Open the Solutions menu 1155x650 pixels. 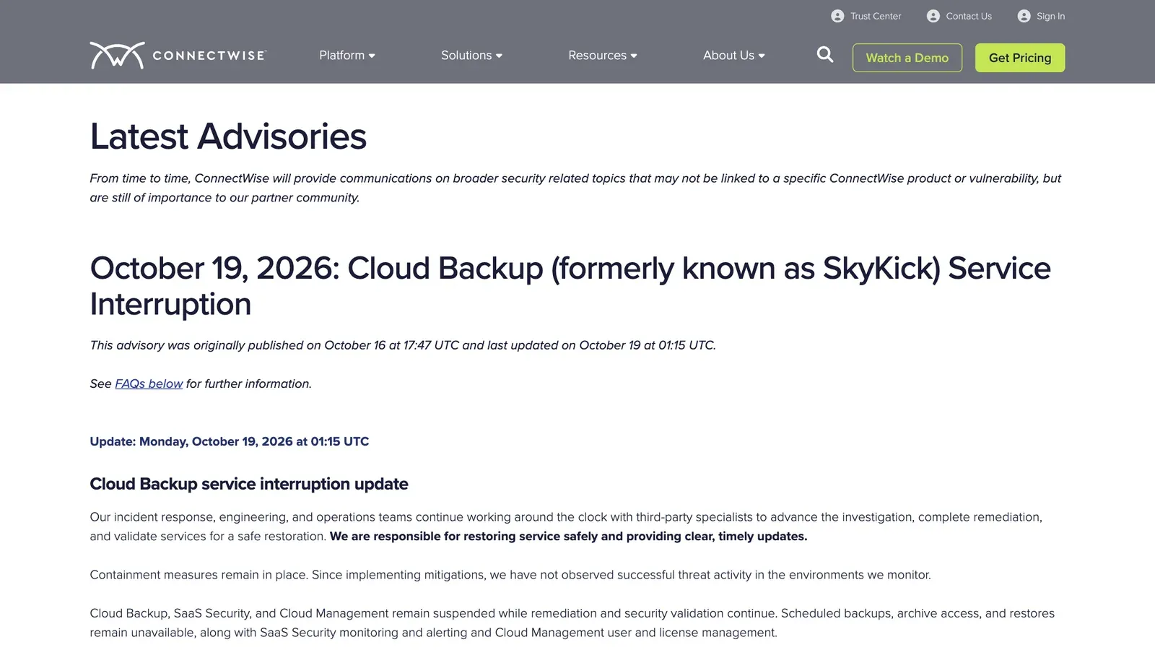pos(471,56)
